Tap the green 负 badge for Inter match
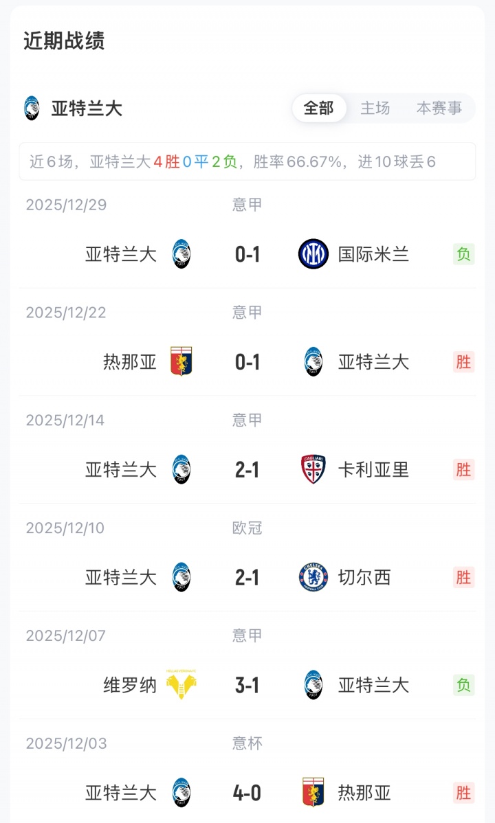The image size is (495, 823). tap(463, 255)
